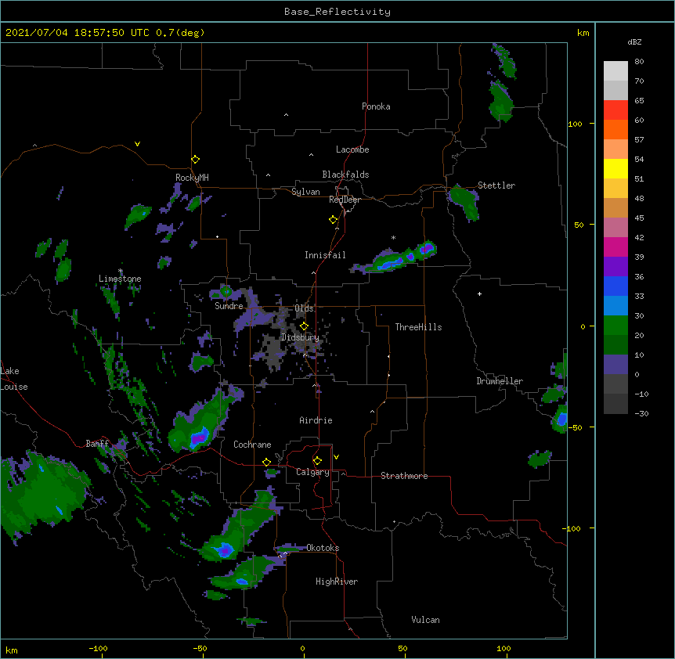Click the 45 value in dBZ legend

click(639, 218)
